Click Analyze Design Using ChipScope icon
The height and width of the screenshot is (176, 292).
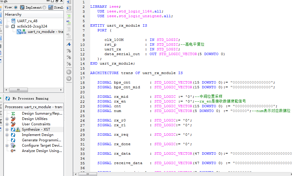[x=13, y=151]
